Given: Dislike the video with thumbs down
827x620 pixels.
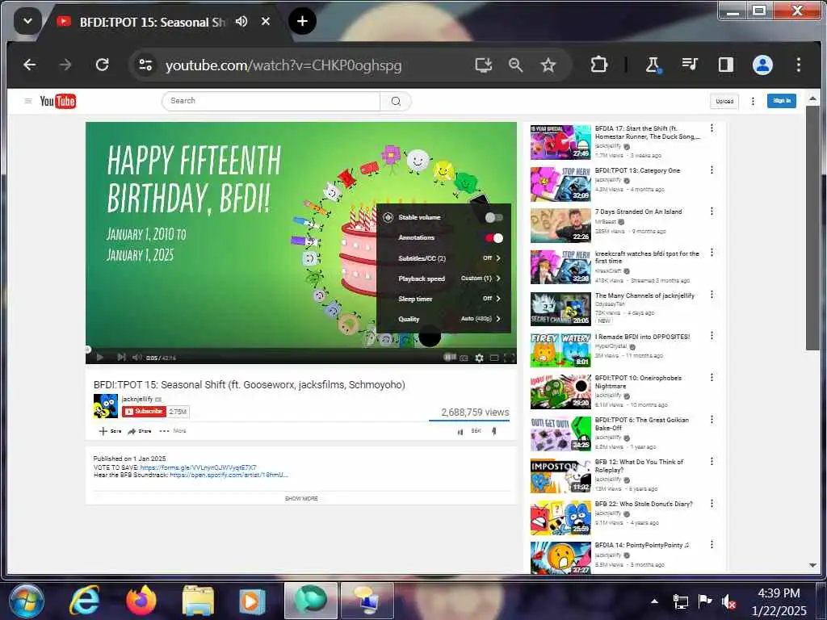Looking at the screenshot, I should 494,431.
